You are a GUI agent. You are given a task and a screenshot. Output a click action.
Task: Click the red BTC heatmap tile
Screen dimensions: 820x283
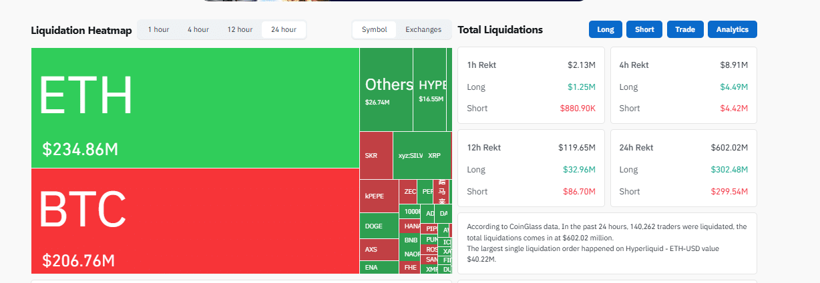point(195,220)
